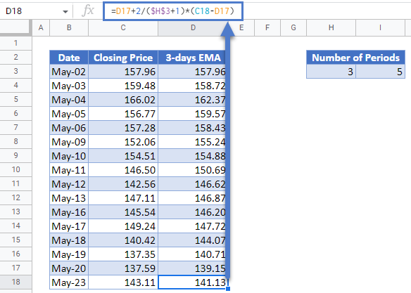The width and height of the screenshot is (411, 293).
Task: Select column B header
Action: click(69, 27)
